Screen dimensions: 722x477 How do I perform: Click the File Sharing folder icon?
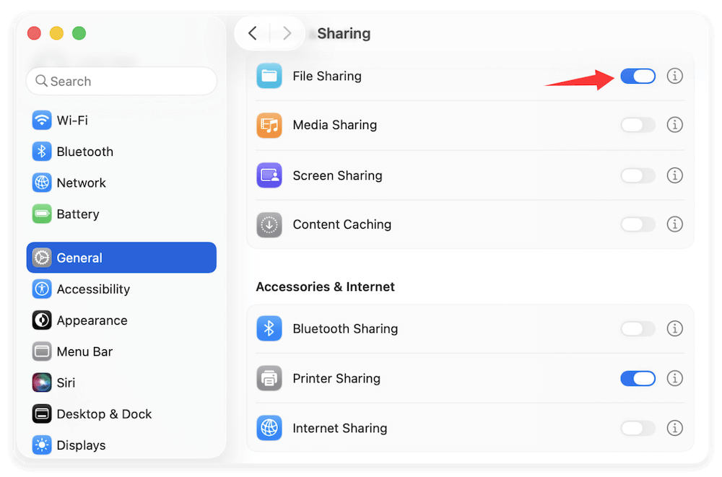coord(269,76)
